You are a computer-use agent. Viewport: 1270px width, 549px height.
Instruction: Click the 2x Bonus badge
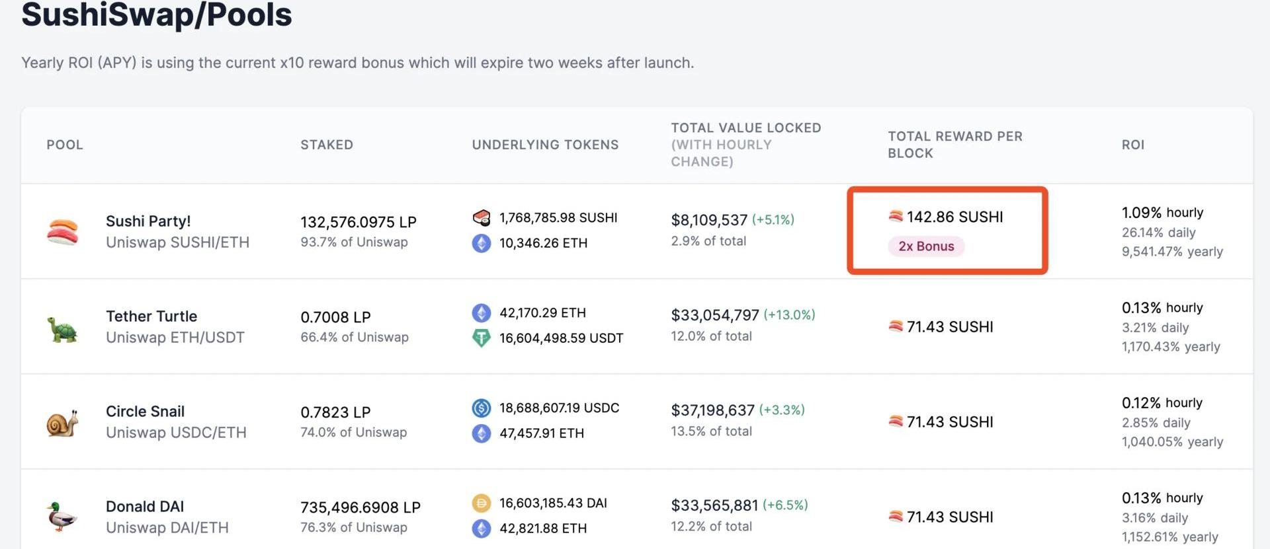(926, 246)
